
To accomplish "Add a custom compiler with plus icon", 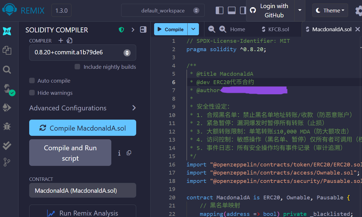I will pyautogui.click(x=61, y=40).
